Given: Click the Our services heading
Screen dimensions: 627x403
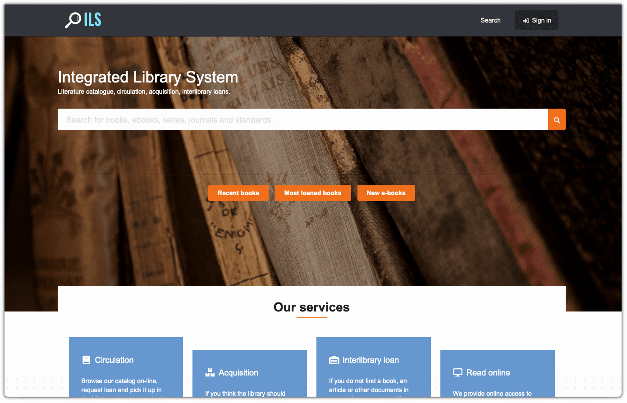Looking at the screenshot, I should pos(311,307).
